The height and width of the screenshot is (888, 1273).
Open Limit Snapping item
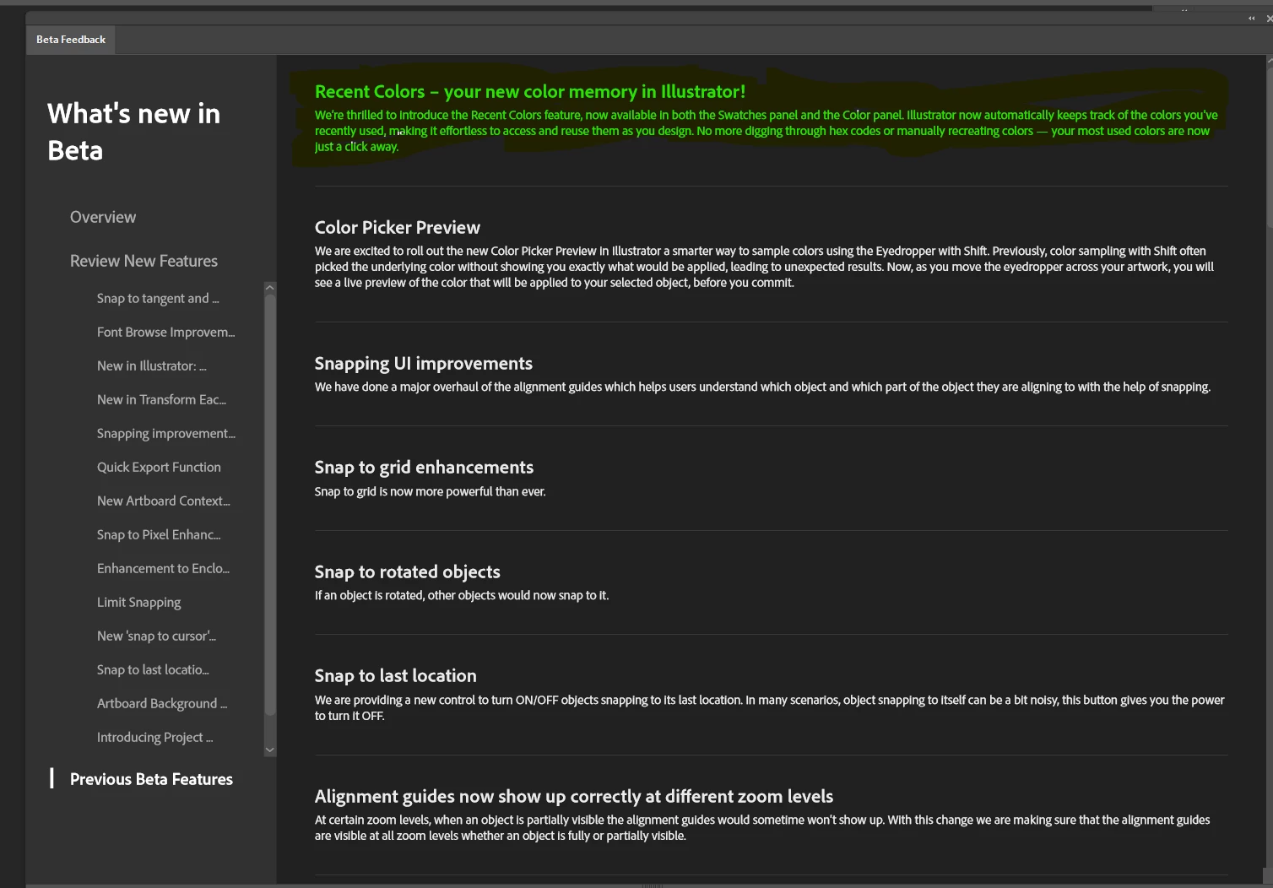pyautogui.click(x=138, y=602)
